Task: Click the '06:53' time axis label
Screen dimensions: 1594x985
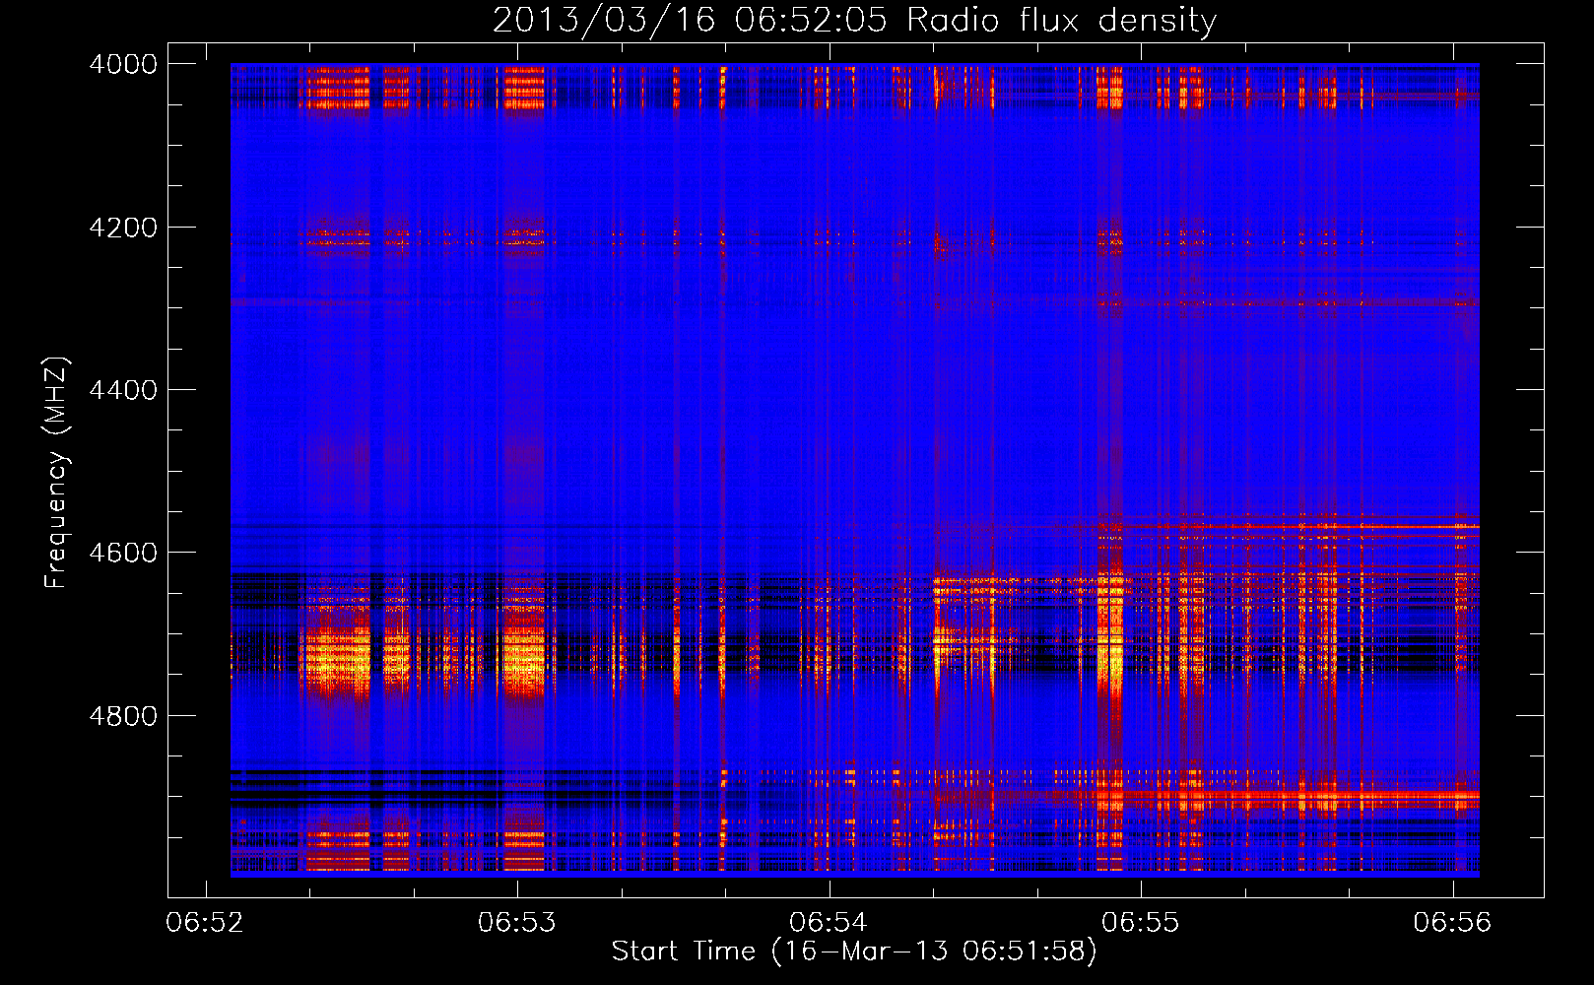Action: pyautogui.click(x=517, y=923)
